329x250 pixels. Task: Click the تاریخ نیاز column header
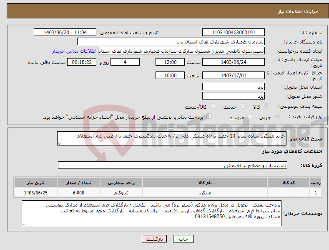pyautogui.click(x=35, y=183)
